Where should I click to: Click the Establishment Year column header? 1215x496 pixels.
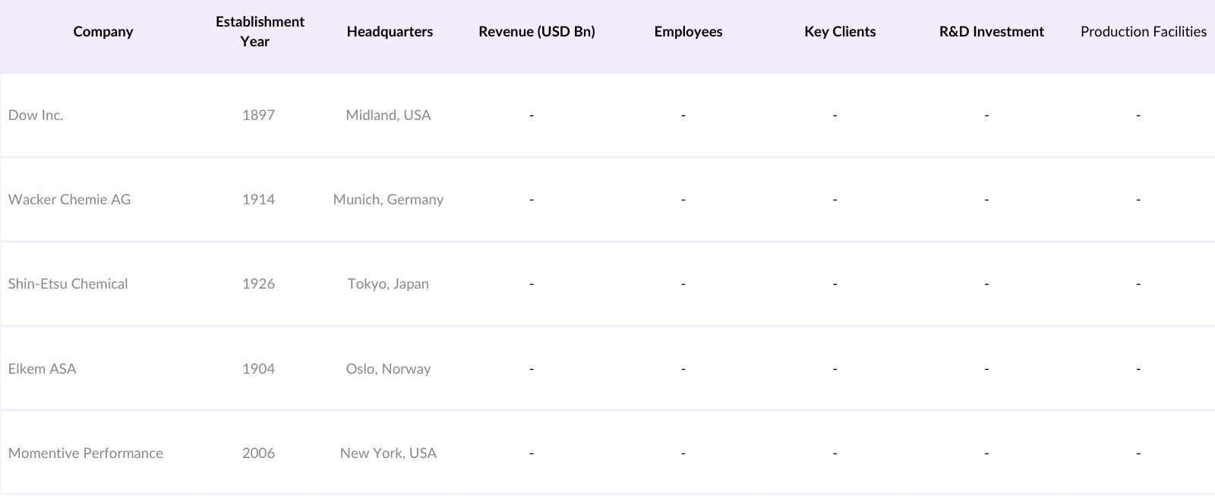[260, 32]
